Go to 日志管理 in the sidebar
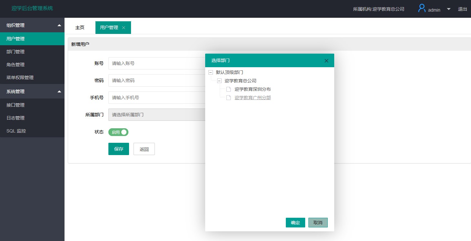471x241 pixels. point(15,118)
